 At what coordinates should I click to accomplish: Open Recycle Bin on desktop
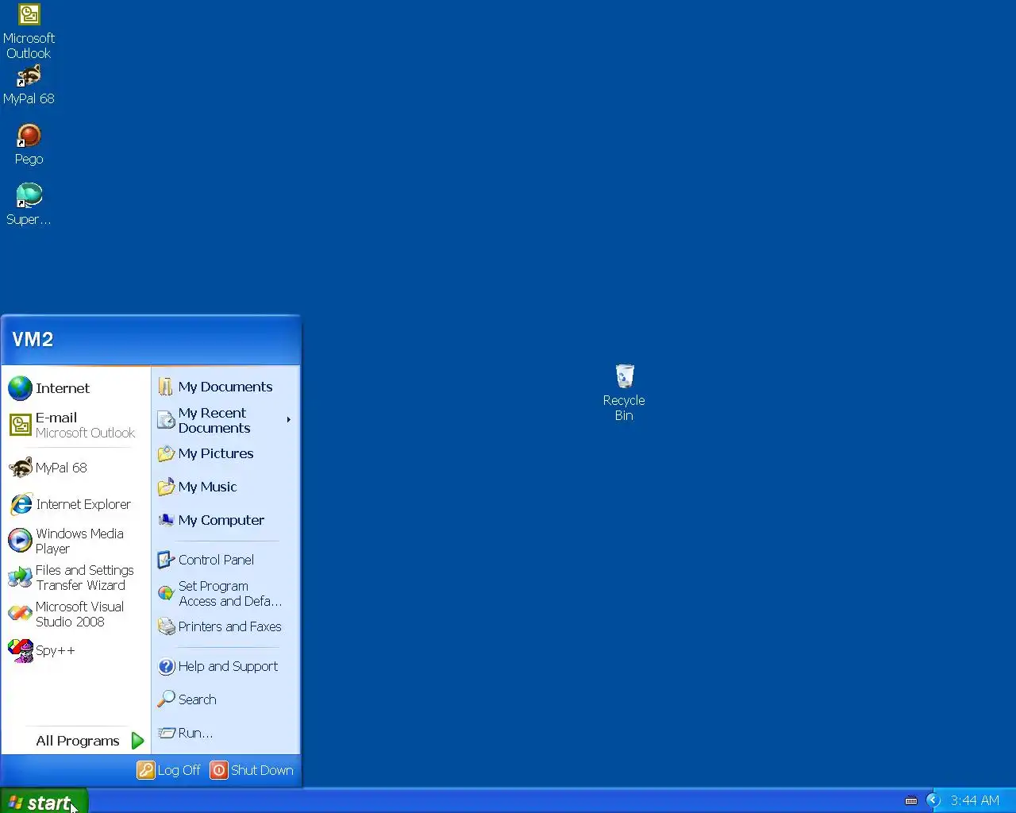point(624,393)
